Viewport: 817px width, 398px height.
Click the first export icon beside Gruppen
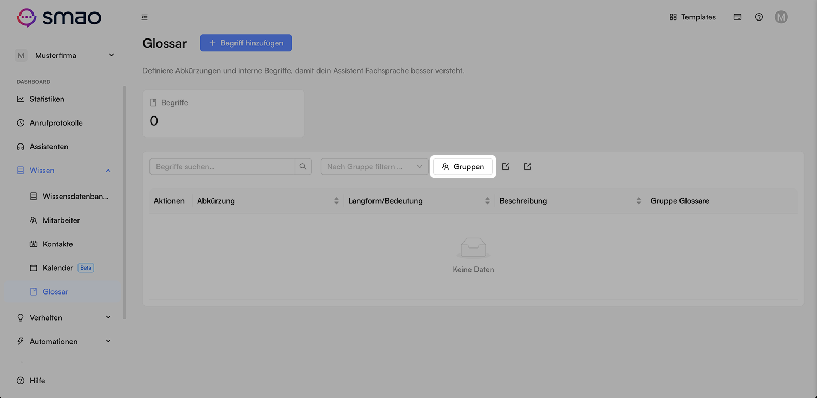tap(506, 167)
